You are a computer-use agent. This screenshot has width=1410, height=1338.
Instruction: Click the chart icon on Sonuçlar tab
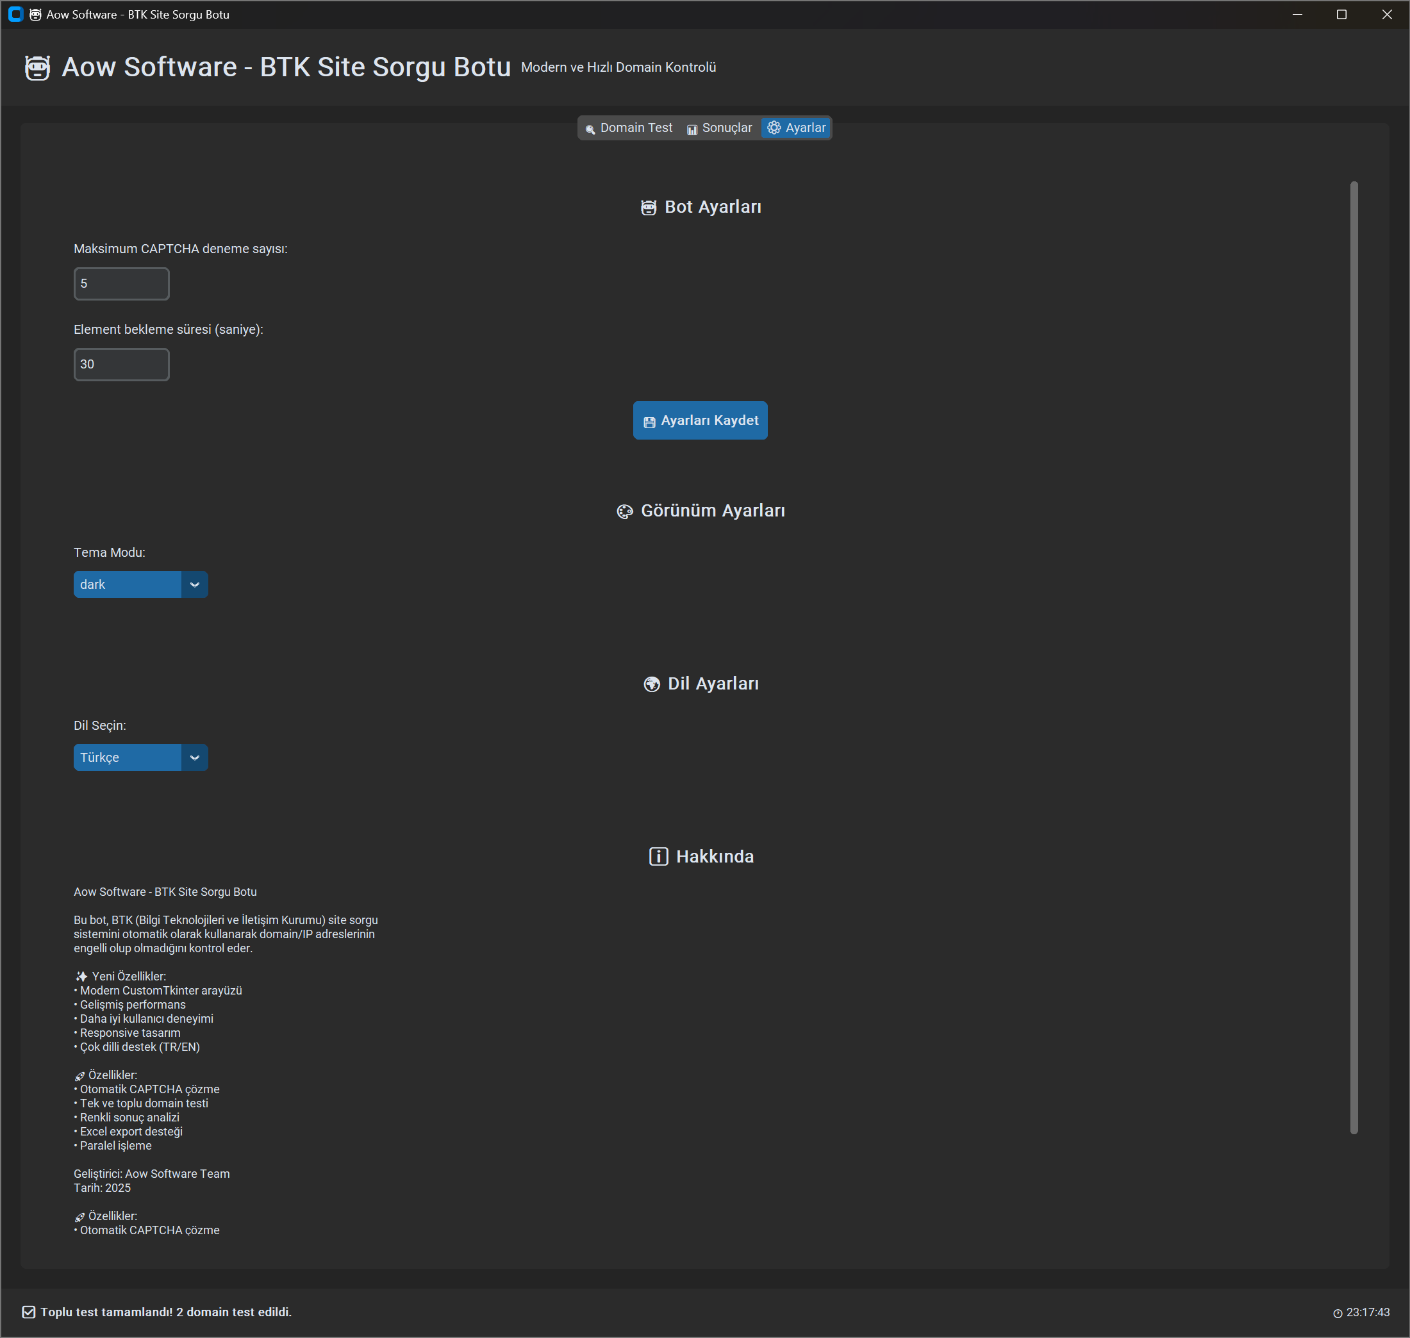692,129
